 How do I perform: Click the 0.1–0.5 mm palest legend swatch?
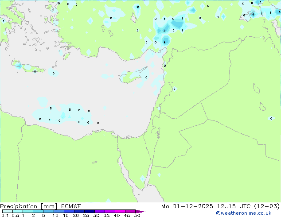point(8,211)
